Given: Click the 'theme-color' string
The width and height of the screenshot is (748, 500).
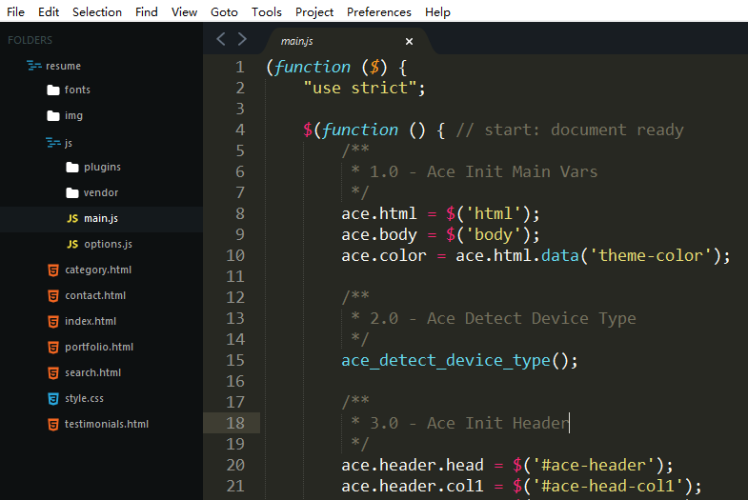Looking at the screenshot, I should 651,255.
